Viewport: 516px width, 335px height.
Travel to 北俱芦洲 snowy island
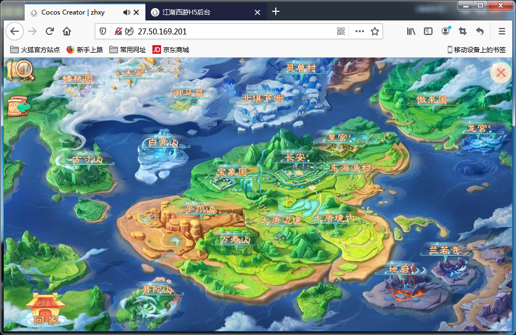263,98
